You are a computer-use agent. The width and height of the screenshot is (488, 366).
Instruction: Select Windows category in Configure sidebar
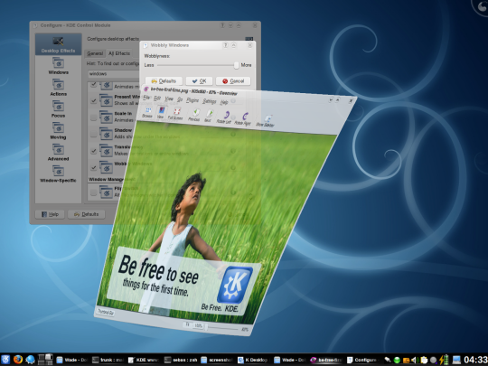coord(58,66)
